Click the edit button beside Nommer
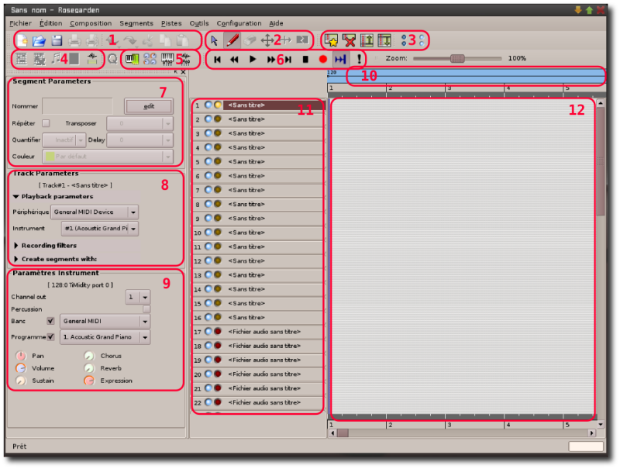620x469 pixels. [x=149, y=106]
